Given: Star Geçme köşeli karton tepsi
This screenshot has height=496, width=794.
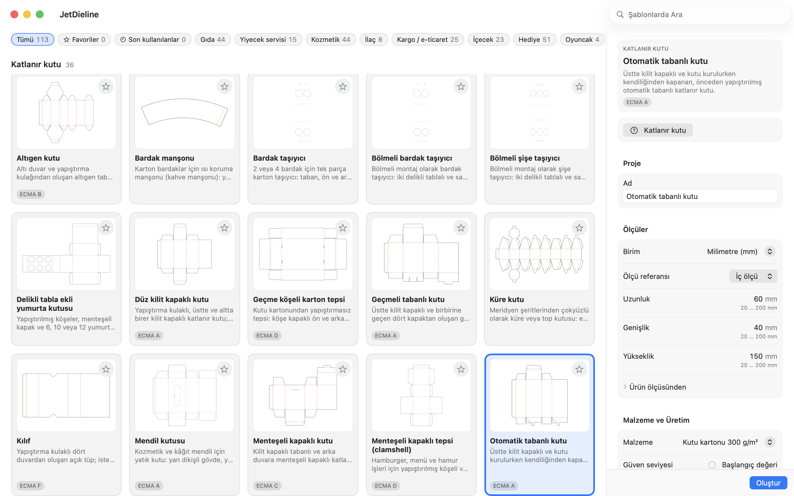Looking at the screenshot, I should click(342, 228).
